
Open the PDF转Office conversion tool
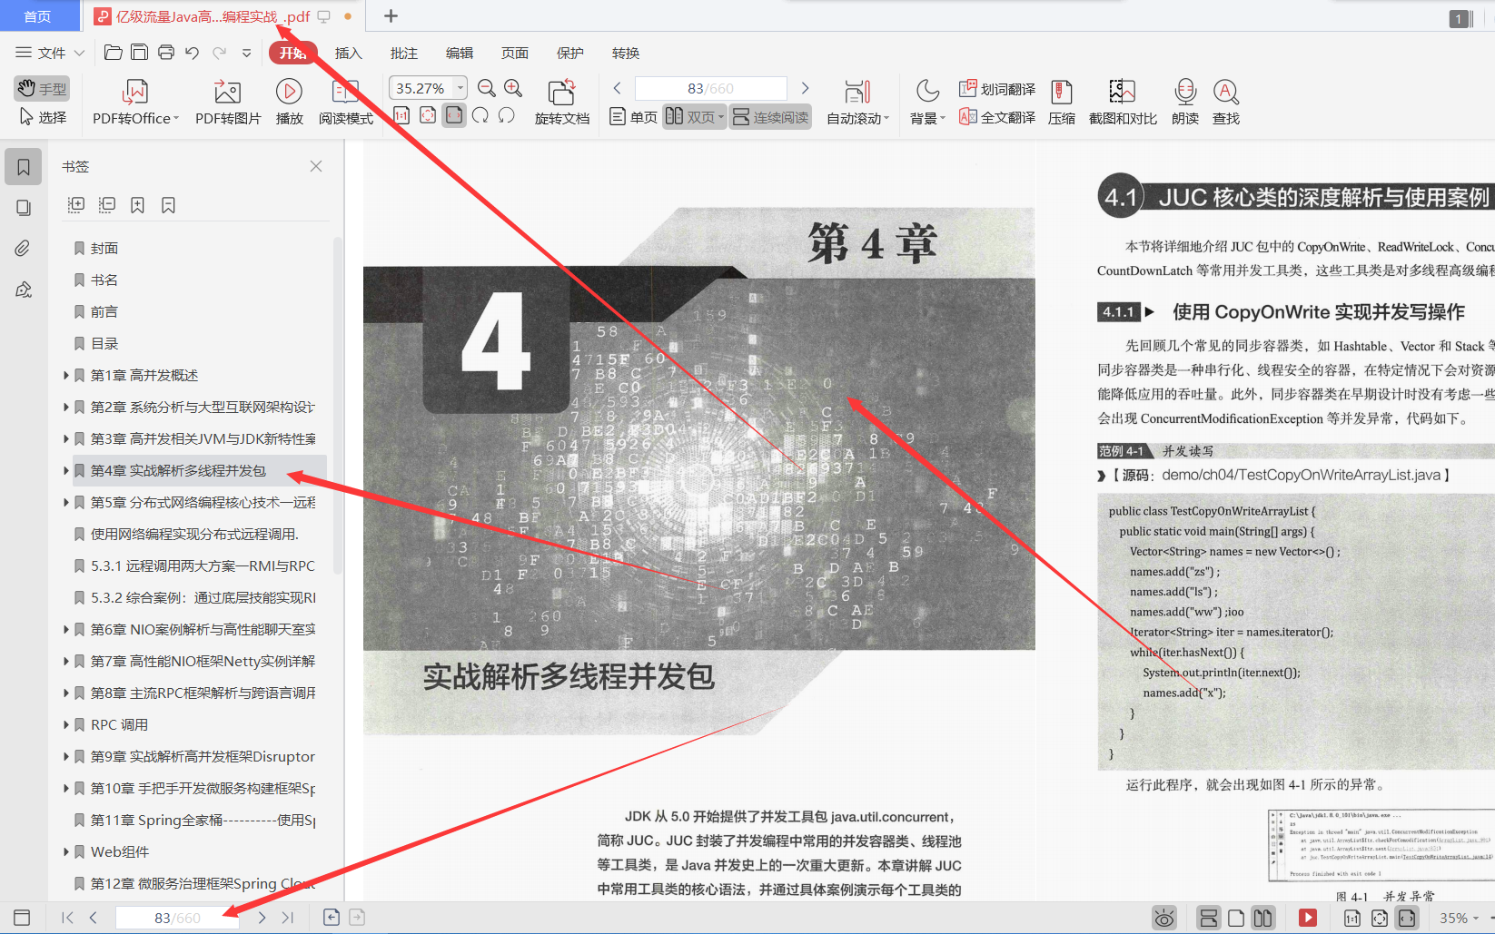(134, 100)
